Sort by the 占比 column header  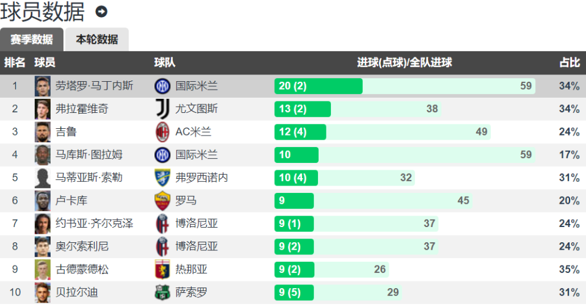569,63
